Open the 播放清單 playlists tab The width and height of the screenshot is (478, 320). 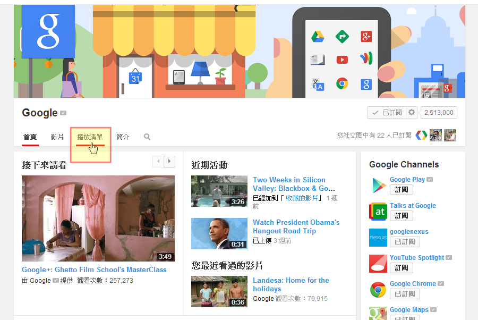click(90, 137)
